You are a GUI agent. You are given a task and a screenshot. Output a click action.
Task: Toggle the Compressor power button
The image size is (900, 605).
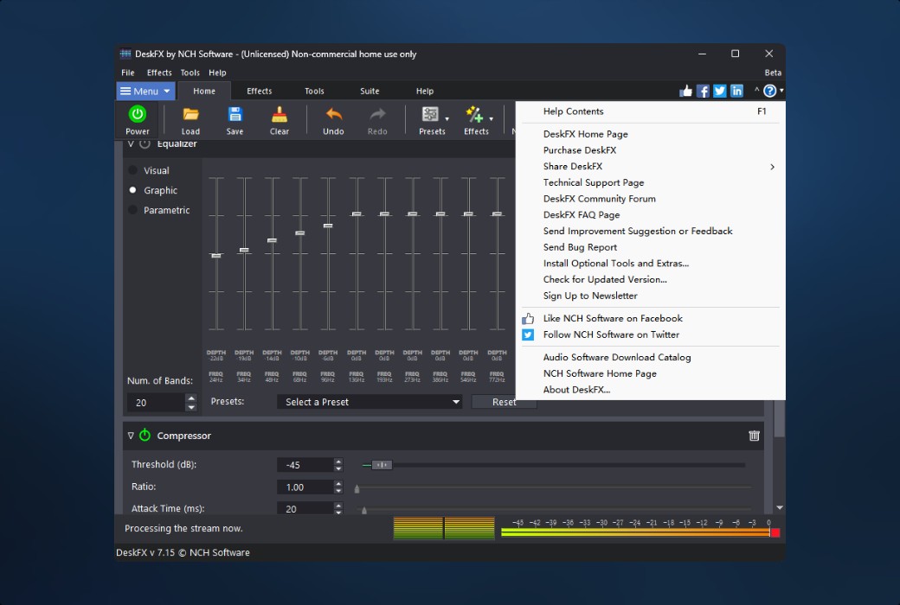[145, 436]
